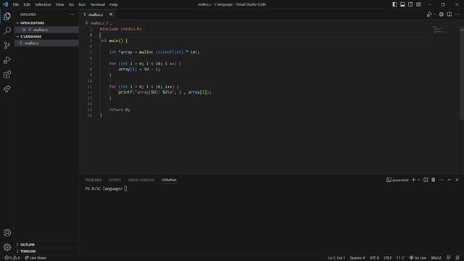This screenshot has width=464, height=261.
Task: Open errors and warnings status item
Action: pyautogui.click(x=12, y=258)
